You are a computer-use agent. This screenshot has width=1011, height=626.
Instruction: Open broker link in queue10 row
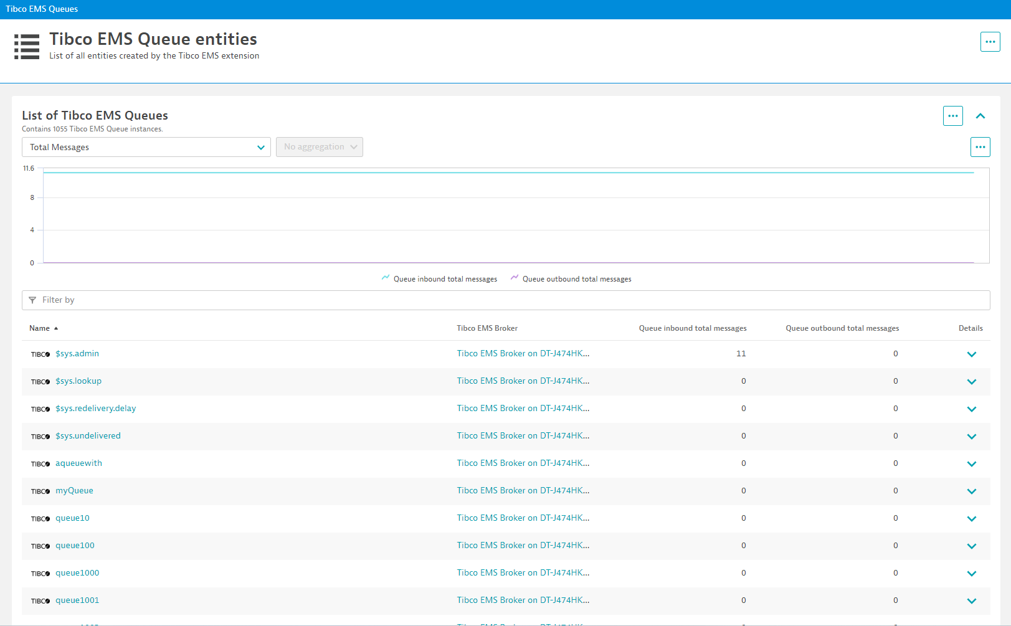pyautogui.click(x=523, y=518)
